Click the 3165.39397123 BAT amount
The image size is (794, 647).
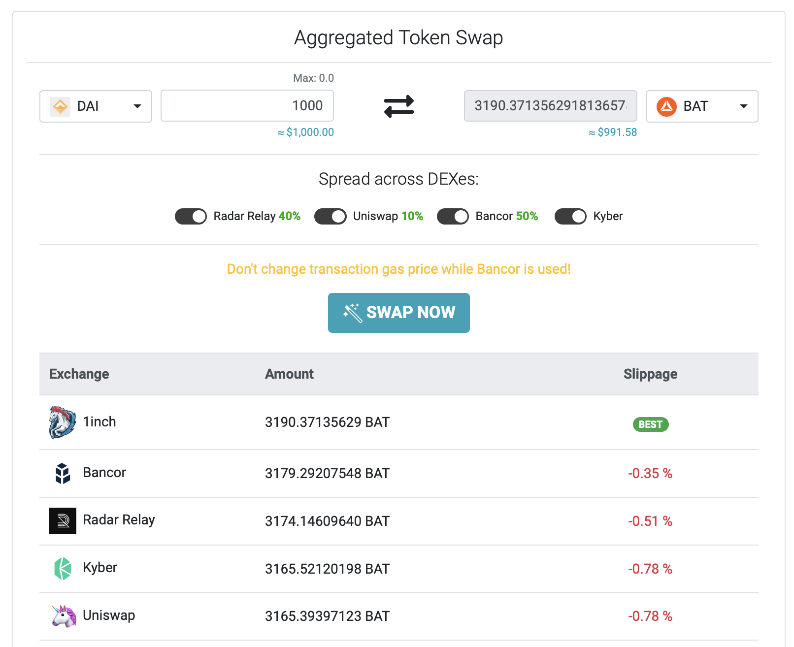pos(327,616)
